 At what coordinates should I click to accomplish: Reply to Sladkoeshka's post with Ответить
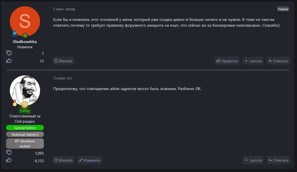tap(278, 61)
